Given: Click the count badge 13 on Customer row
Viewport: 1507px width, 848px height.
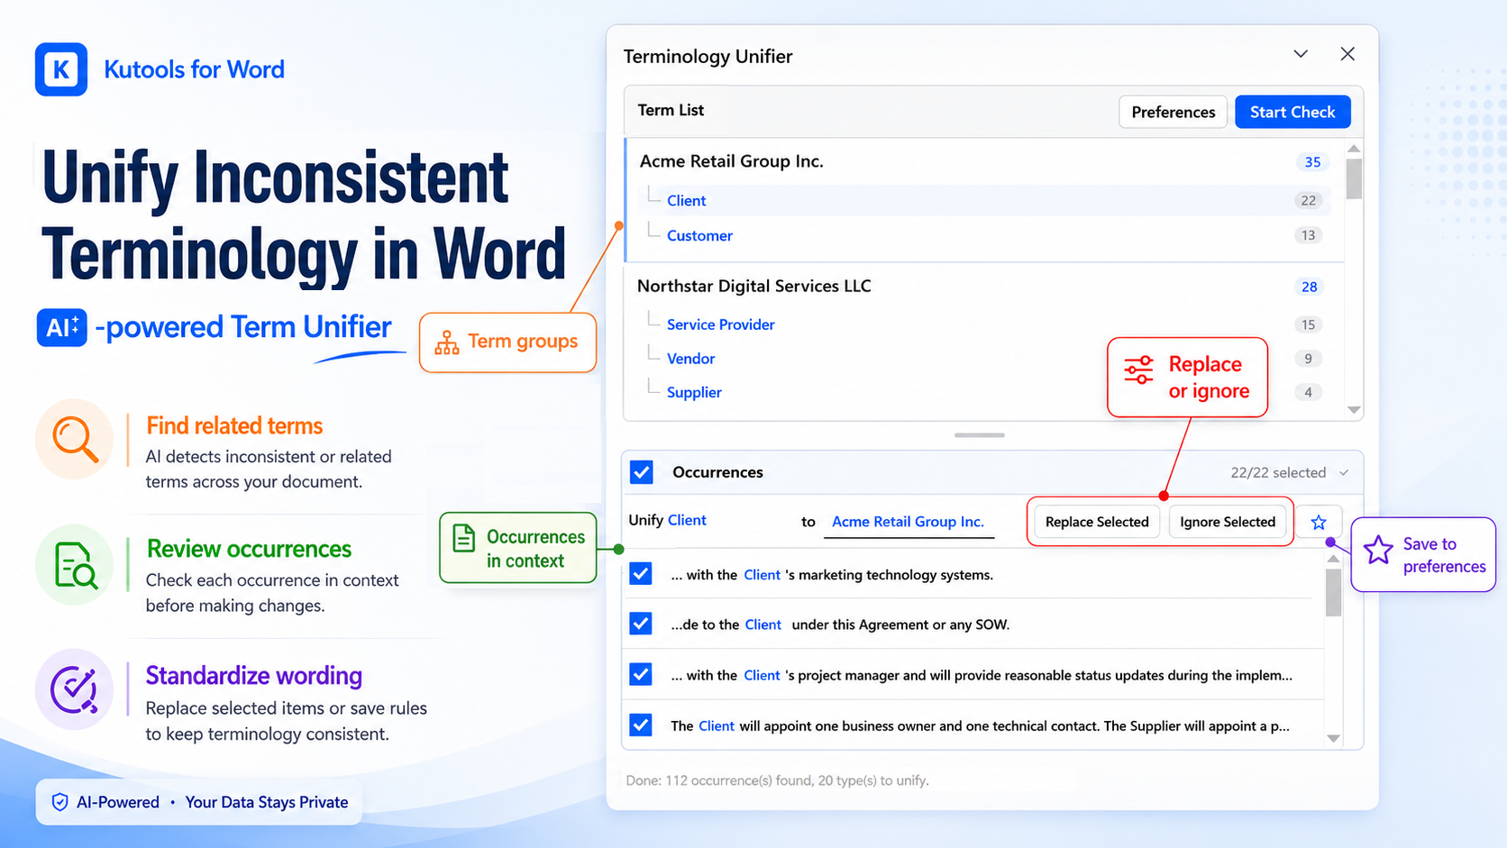Looking at the screenshot, I should 1309,235.
